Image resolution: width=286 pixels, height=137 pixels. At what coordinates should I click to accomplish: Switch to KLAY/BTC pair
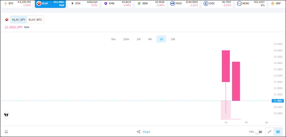[35, 20]
